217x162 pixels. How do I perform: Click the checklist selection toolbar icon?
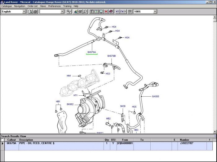[x=69, y=12]
